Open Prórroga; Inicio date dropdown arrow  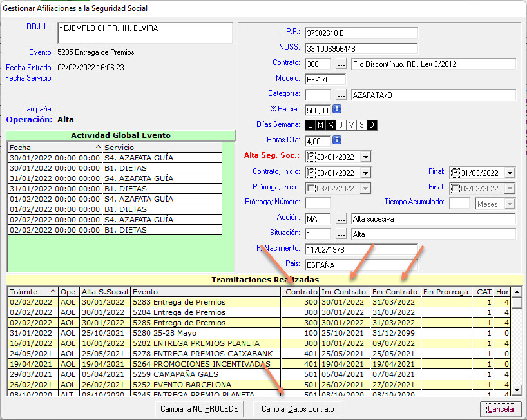[365, 188]
